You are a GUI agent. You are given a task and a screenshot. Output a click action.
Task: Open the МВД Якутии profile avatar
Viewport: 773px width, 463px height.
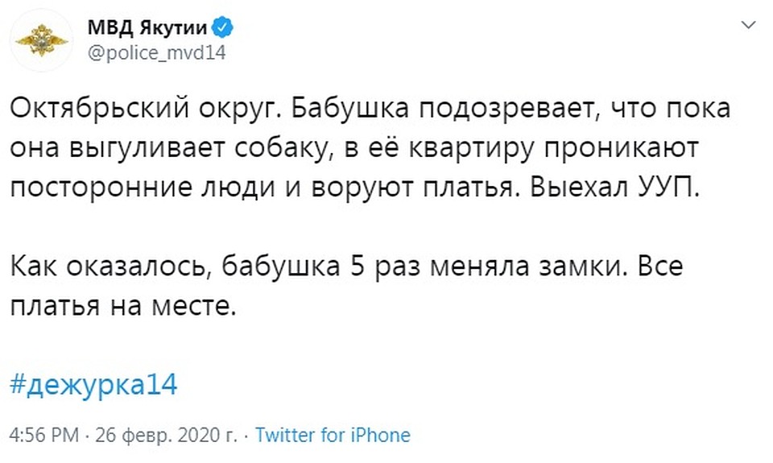click(41, 40)
